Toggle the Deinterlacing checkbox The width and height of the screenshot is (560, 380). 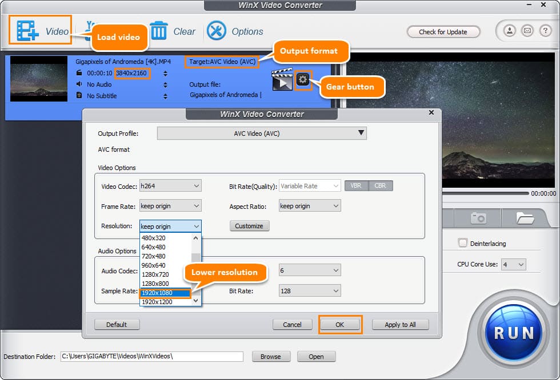462,243
